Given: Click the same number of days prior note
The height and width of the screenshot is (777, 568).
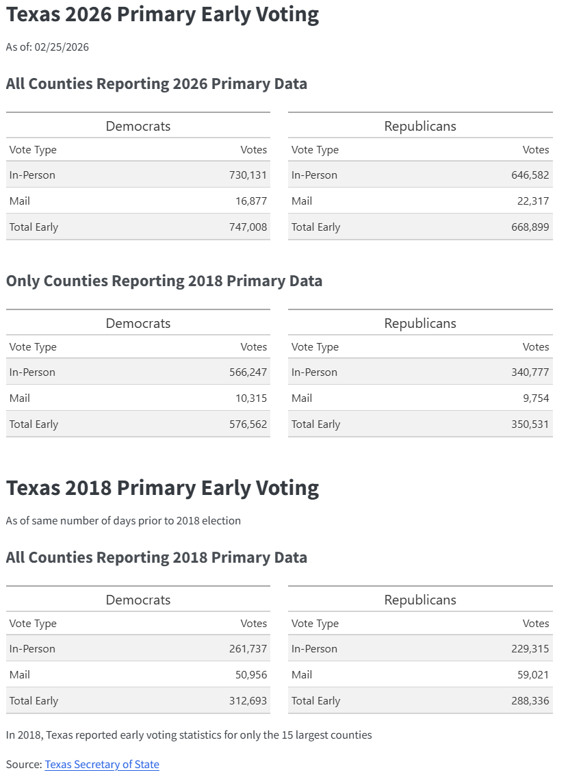Looking at the screenshot, I should (x=123, y=520).
